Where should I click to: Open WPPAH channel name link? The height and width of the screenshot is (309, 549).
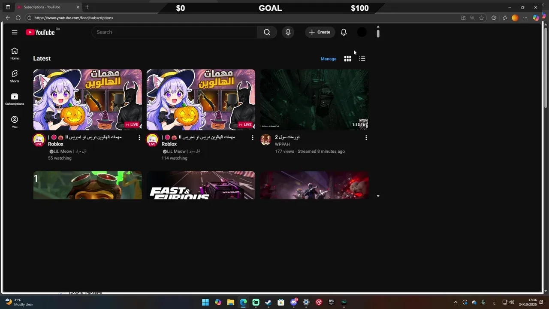pyautogui.click(x=282, y=144)
